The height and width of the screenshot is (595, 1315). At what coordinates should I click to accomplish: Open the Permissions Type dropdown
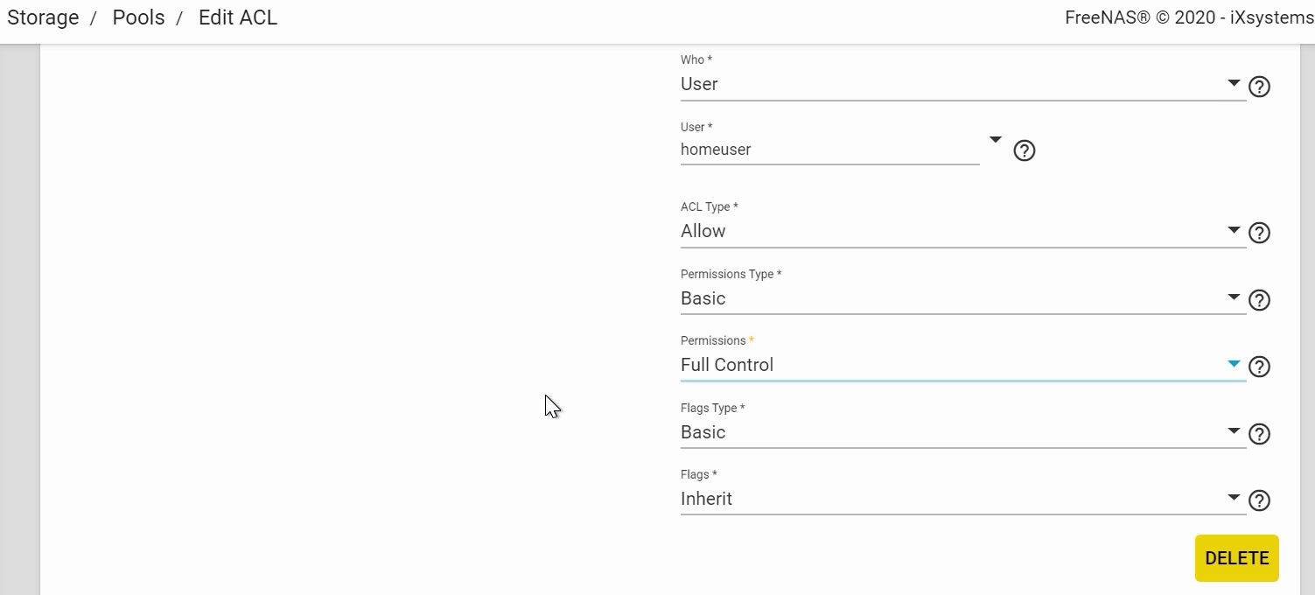click(963, 298)
